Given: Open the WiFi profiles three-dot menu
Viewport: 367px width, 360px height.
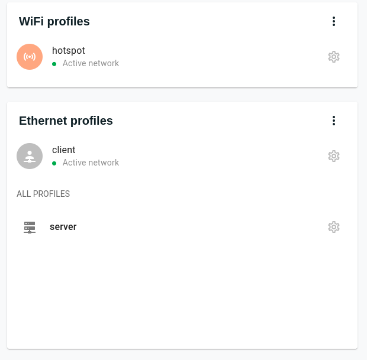Looking at the screenshot, I should (x=334, y=21).
